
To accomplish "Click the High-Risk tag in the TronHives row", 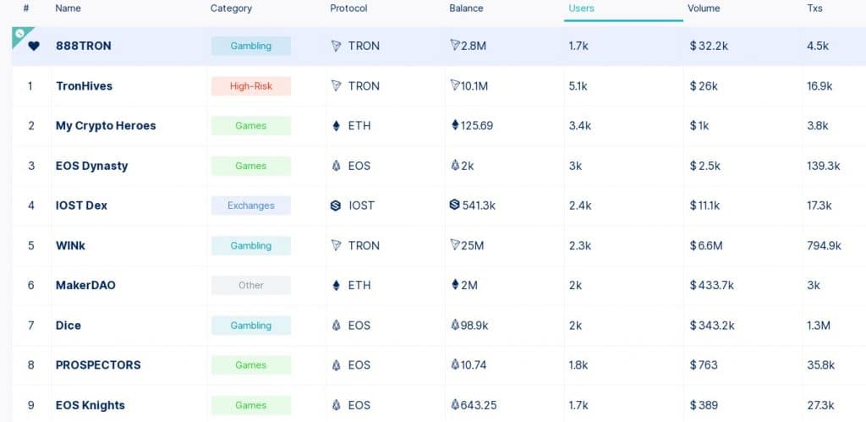I will point(250,86).
